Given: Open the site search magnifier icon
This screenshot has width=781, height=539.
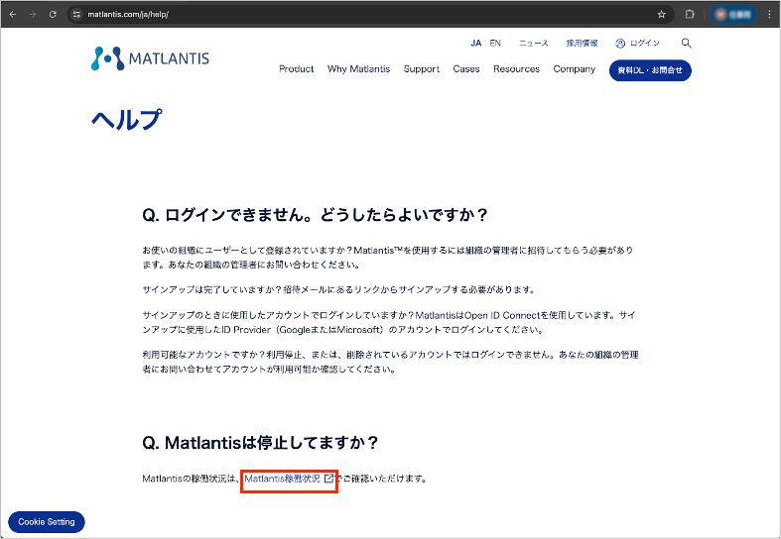Looking at the screenshot, I should coord(687,44).
